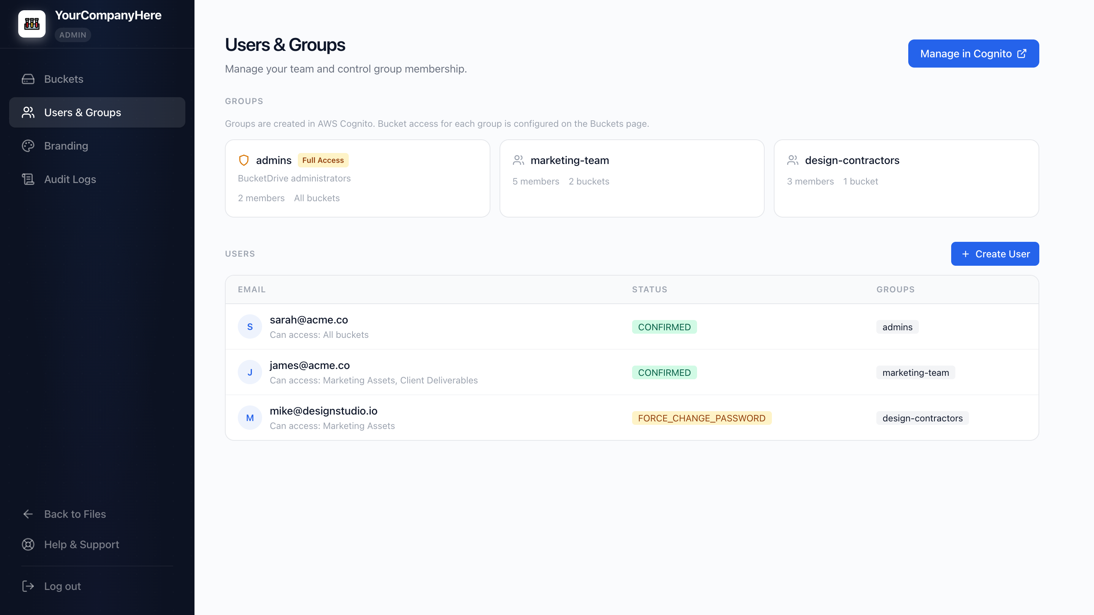The height and width of the screenshot is (615, 1094).
Task: Open Manage in Cognito
Action: (x=972, y=54)
